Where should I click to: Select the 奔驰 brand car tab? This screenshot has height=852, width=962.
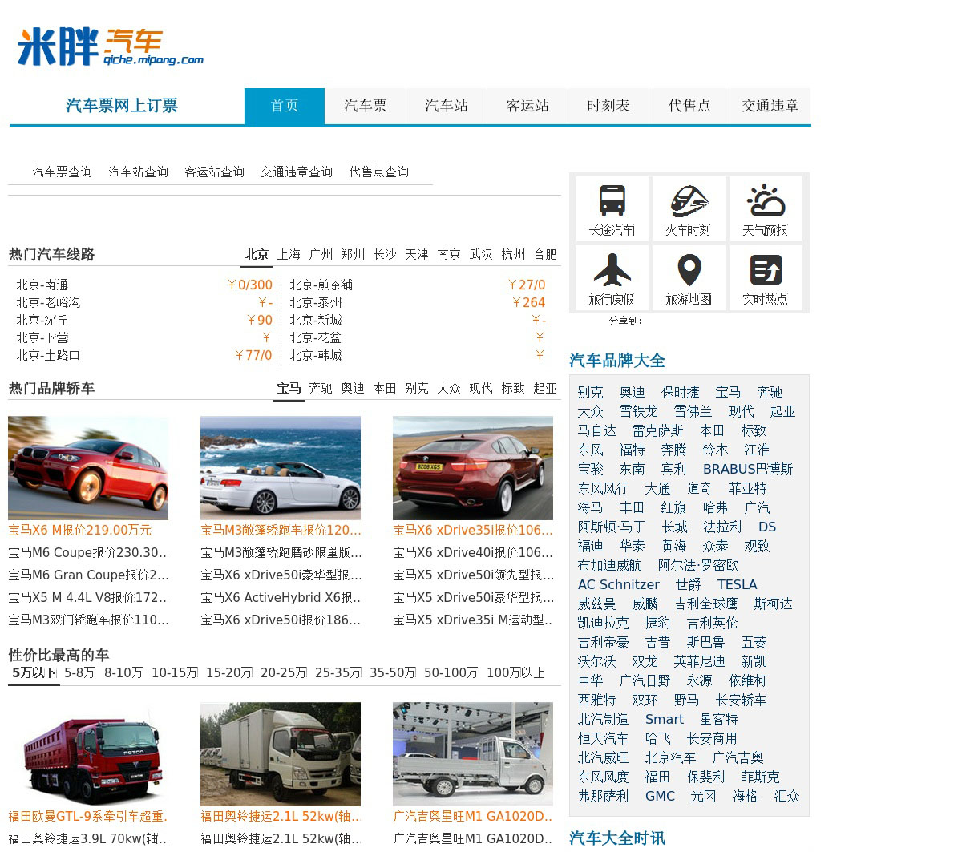(x=321, y=388)
